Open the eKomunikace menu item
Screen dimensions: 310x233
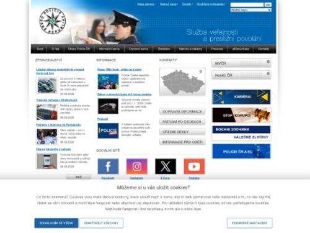pos(241,49)
